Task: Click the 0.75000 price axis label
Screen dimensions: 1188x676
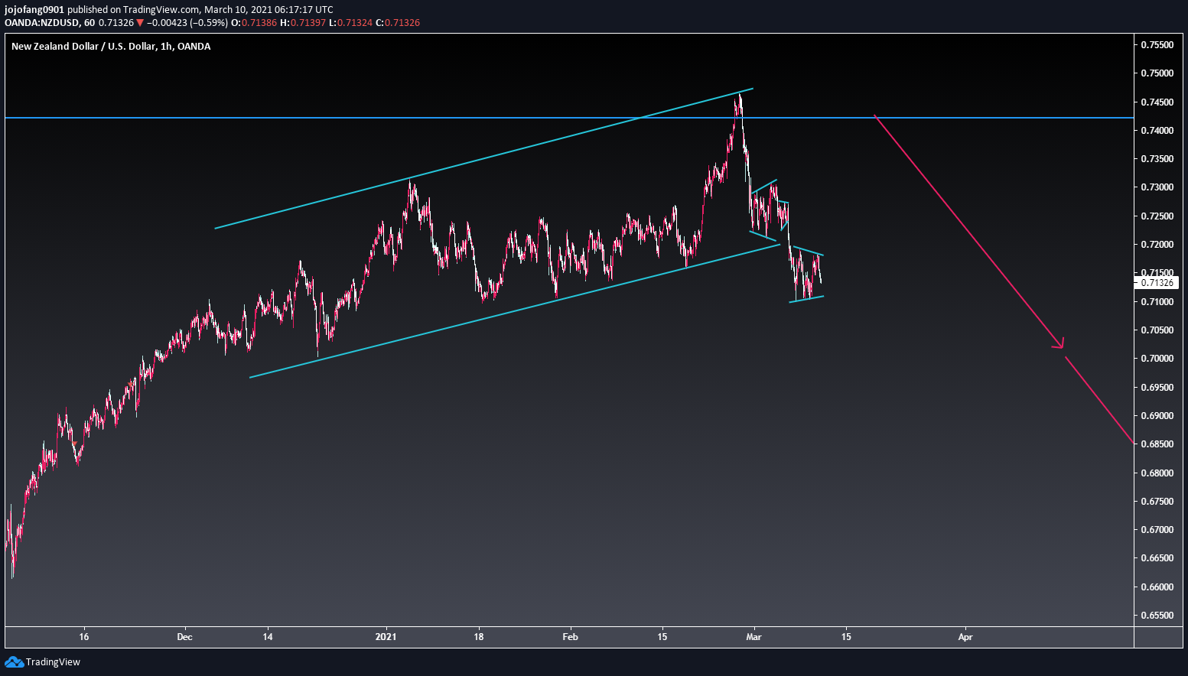Action: [x=1157, y=73]
